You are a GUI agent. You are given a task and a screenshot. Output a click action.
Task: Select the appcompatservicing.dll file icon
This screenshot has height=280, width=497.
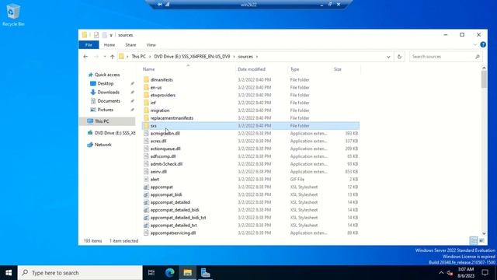146,233
